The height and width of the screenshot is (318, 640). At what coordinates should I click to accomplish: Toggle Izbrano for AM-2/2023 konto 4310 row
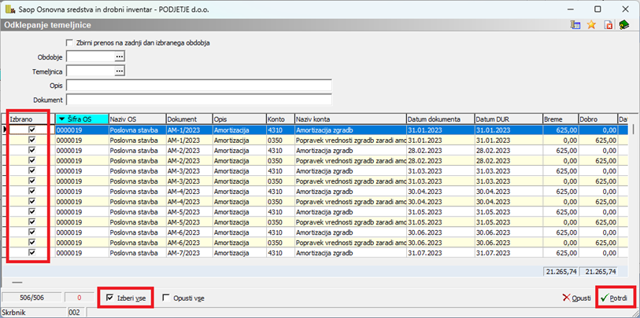pos(31,150)
